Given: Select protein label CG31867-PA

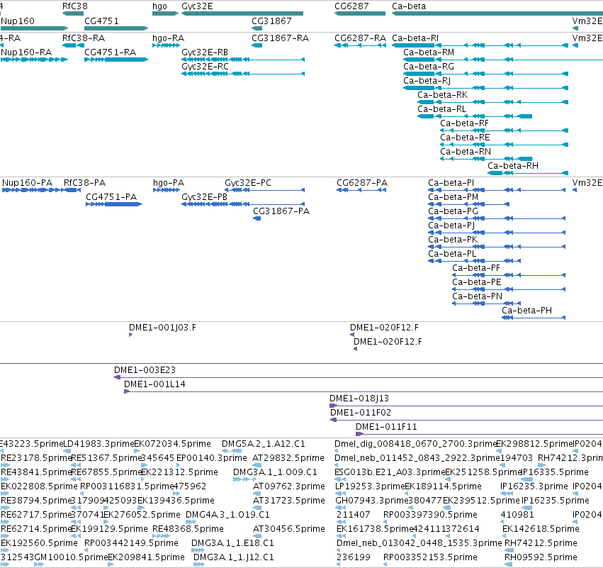Looking at the screenshot, I should pos(281,211).
